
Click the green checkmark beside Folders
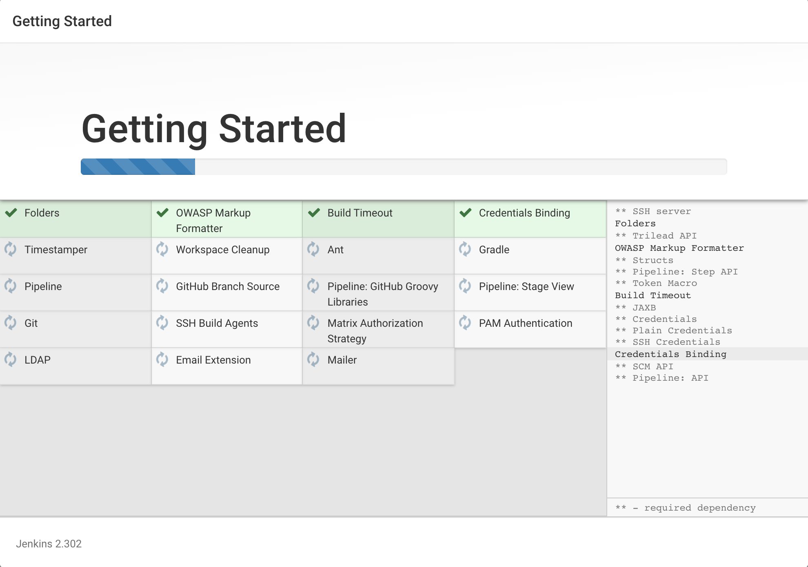coord(11,212)
